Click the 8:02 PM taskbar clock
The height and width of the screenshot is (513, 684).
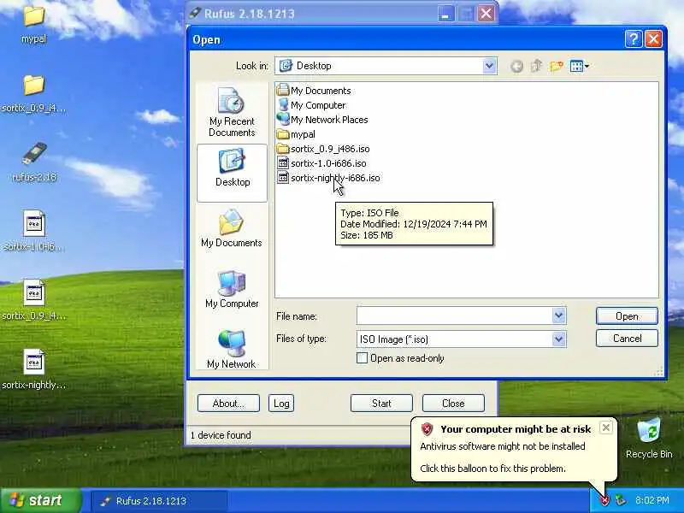point(652,500)
